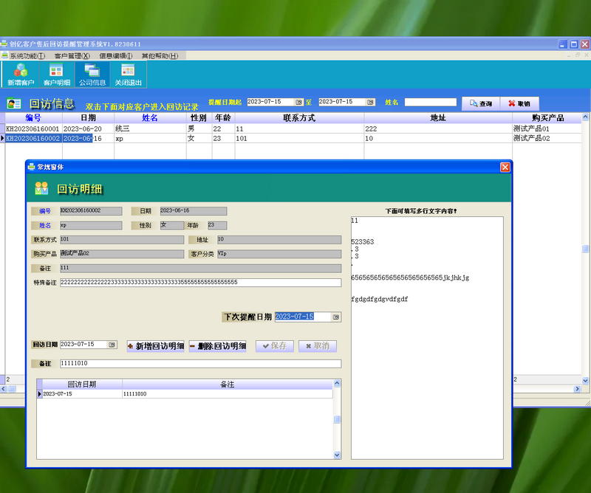Open calendar for reminder start date
The width and height of the screenshot is (591, 493).
(x=298, y=102)
